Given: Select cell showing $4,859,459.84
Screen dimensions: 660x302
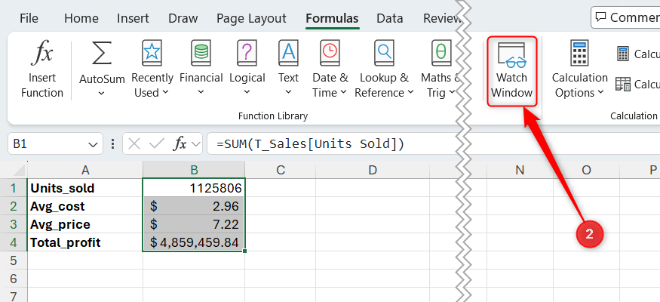Looking at the screenshot, I should tap(194, 242).
